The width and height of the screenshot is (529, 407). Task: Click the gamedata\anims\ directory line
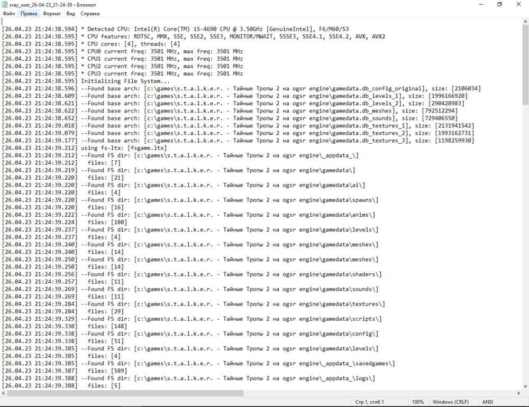[189, 215]
